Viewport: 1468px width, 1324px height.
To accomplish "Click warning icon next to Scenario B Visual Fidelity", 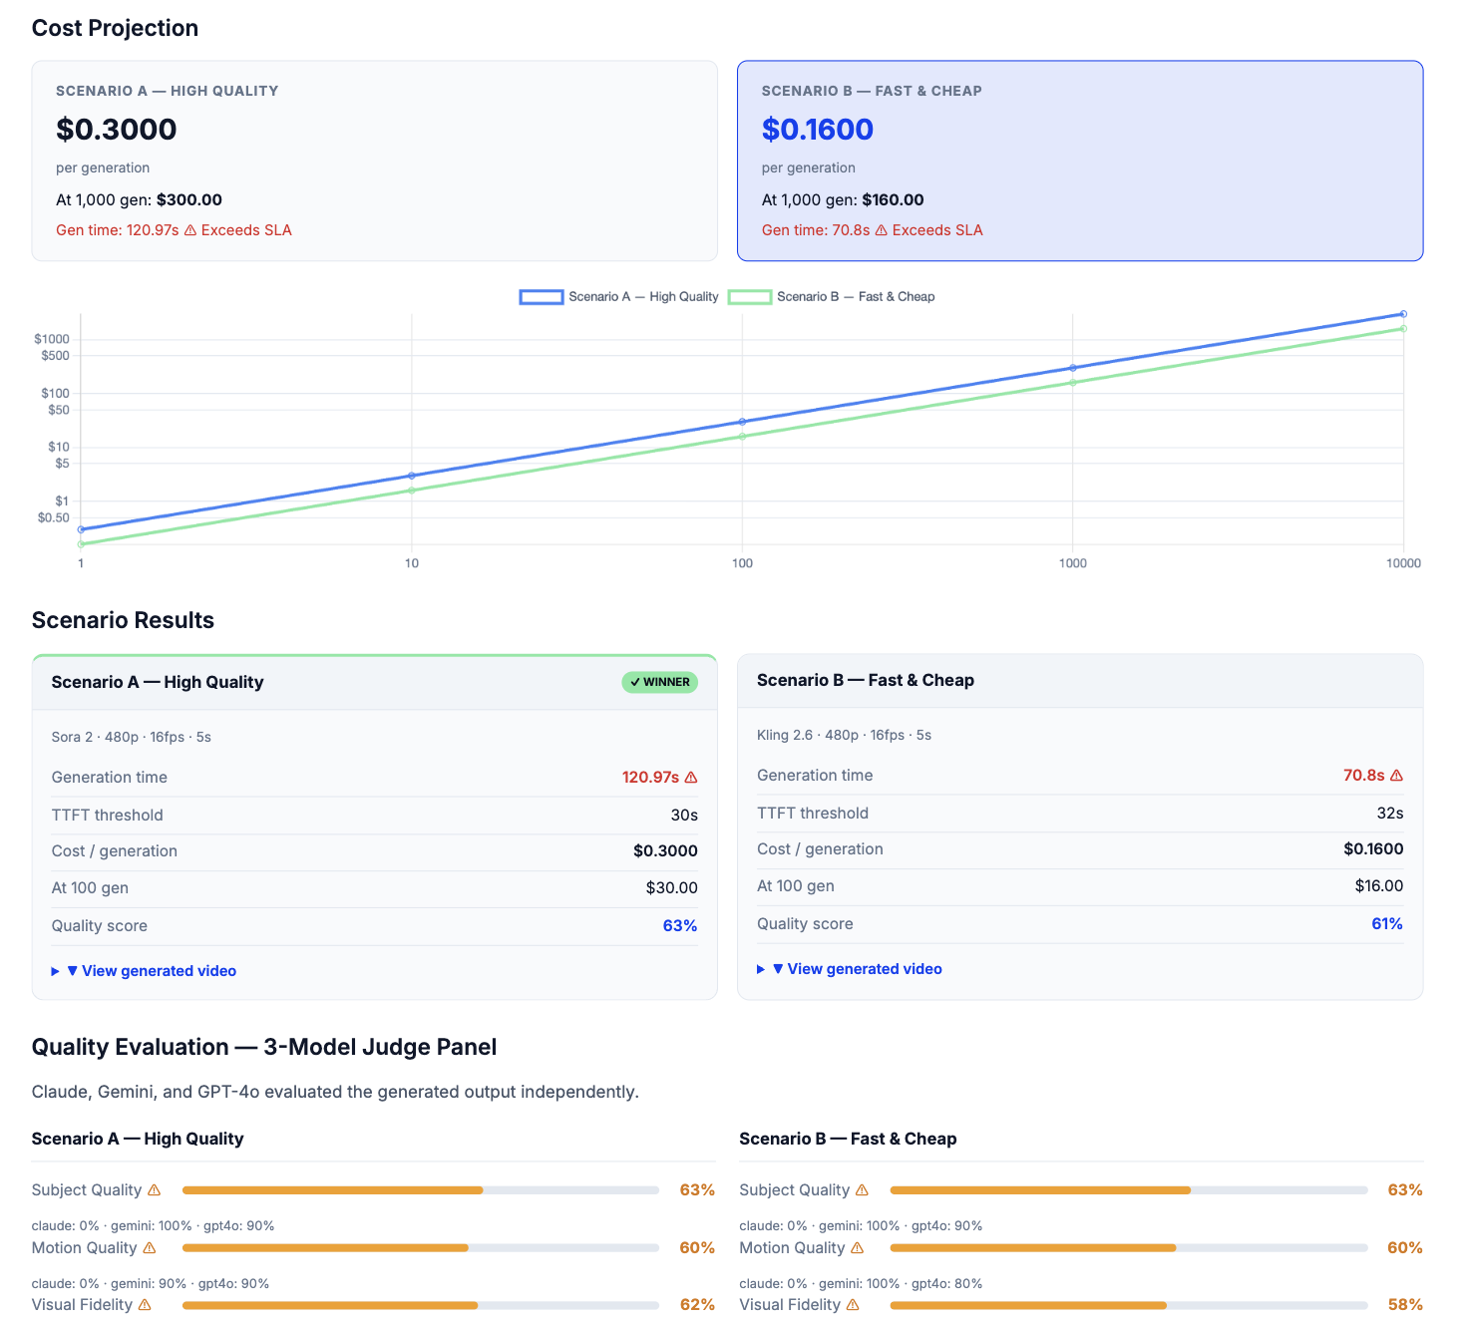I will click(853, 1304).
